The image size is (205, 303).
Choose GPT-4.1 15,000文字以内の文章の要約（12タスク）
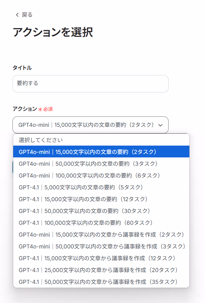101,199
